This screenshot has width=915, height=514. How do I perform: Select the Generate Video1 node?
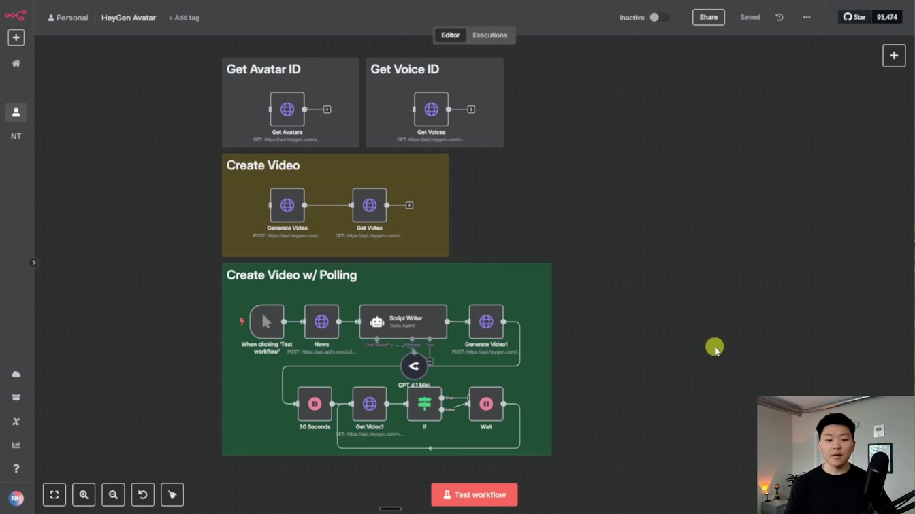click(486, 322)
